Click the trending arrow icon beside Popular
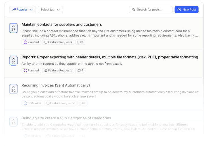 (14, 10)
